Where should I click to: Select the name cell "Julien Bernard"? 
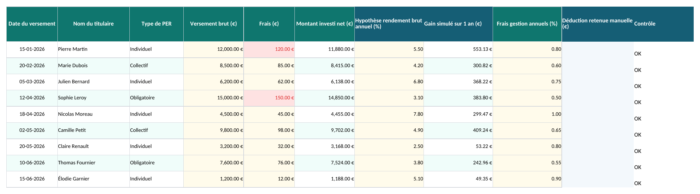[93, 82]
